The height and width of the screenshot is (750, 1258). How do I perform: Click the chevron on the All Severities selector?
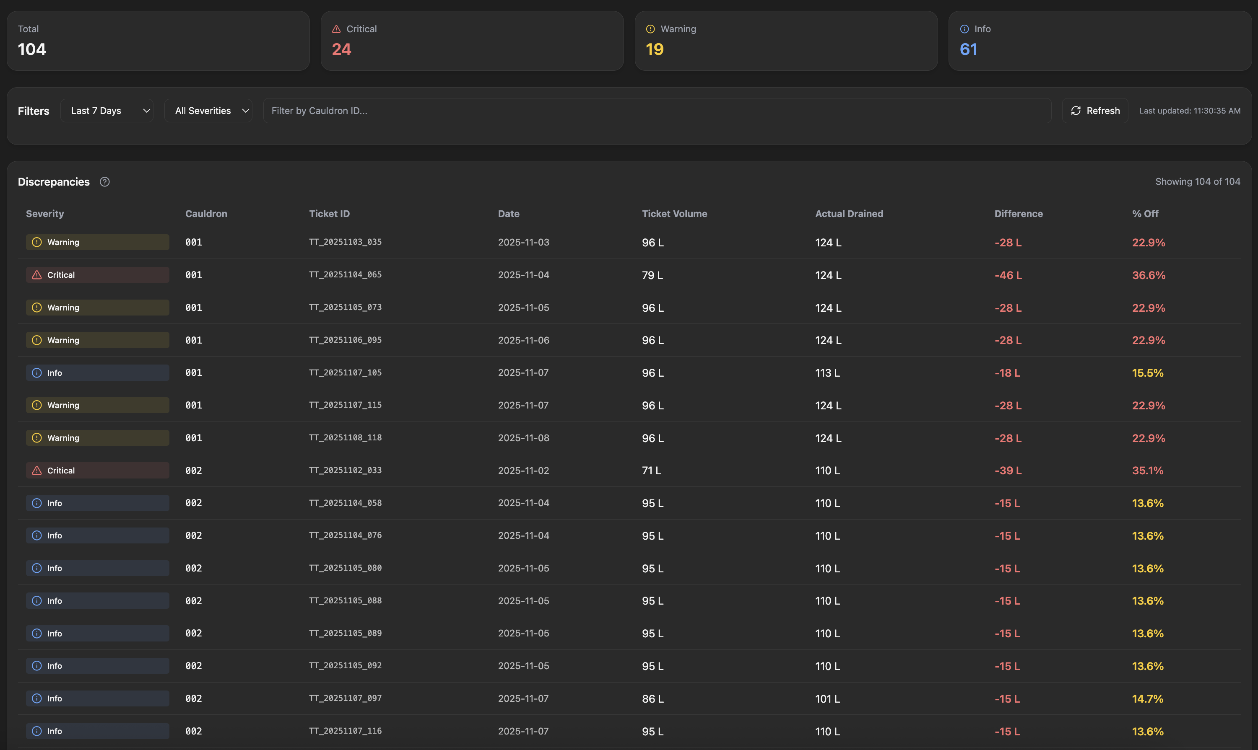pos(245,111)
